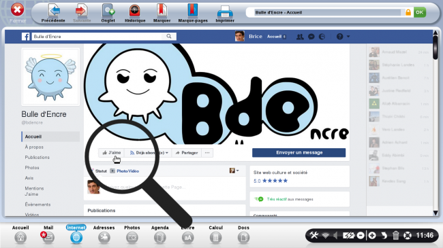
Task: Open the Calcul calculator icon in dock
Action: point(215,238)
